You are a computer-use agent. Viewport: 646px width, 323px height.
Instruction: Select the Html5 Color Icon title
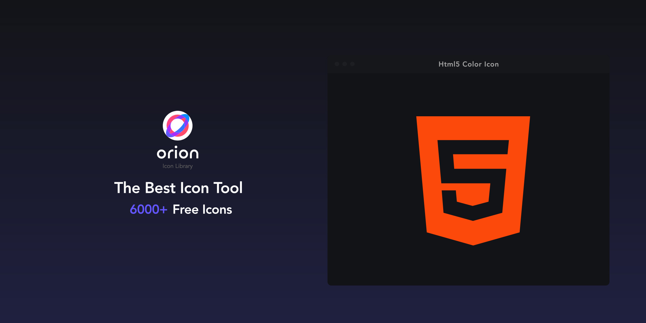coord(468,64)
